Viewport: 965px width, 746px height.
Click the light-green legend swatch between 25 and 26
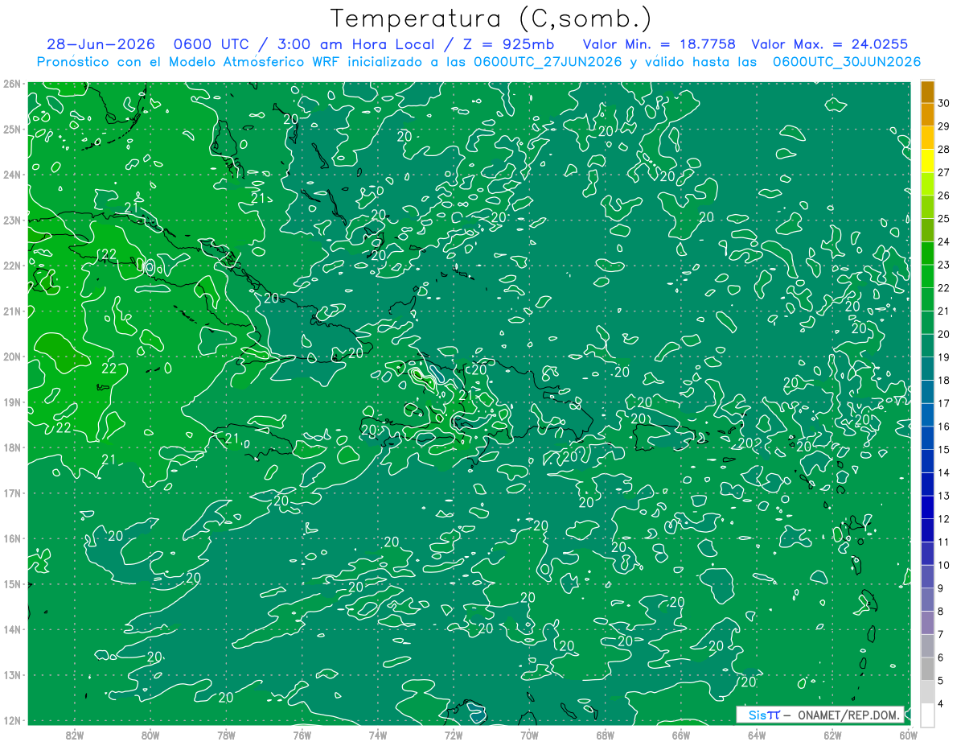click(x=927, y=207)
